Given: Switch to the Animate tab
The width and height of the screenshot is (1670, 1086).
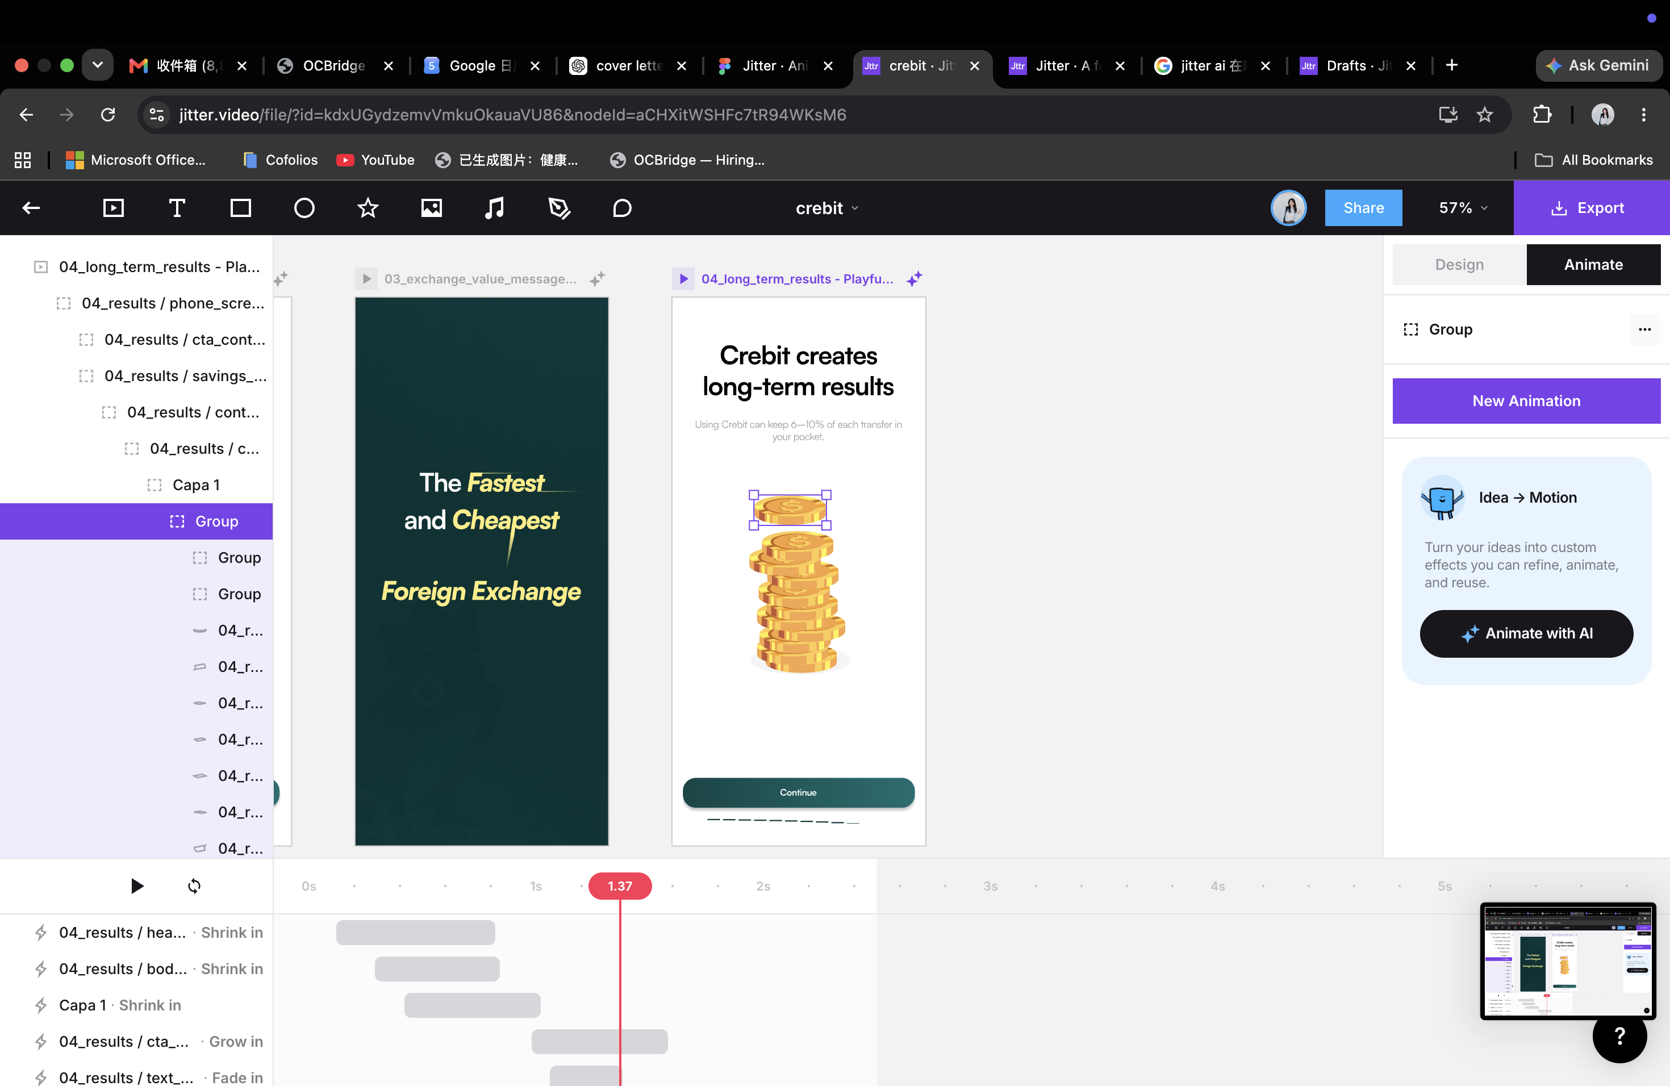Looking at the screenshot, I should click(1593, 265).
